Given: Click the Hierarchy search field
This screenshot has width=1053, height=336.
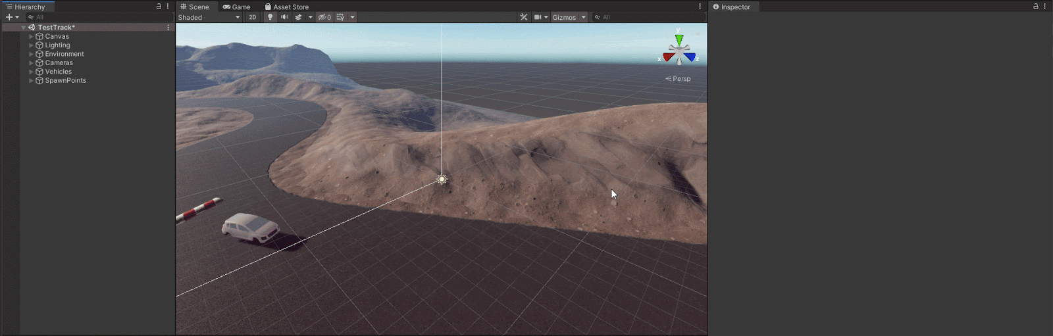Looking at the screenshot, I should (99, 17).
